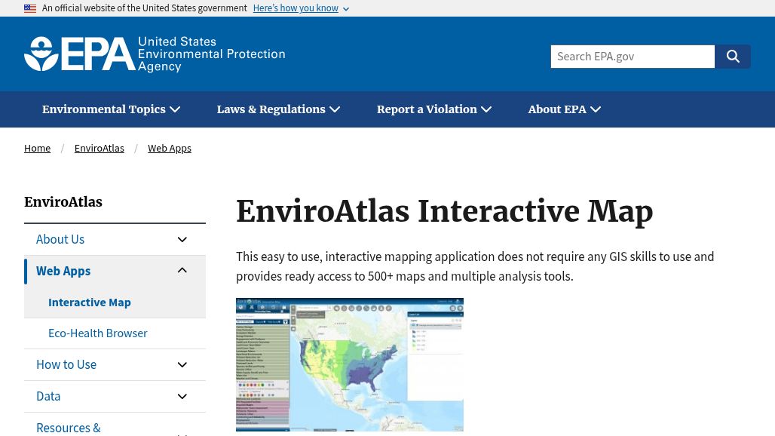Expand the How to Use chevron
The height and width of the screenshot is (436, 775).
tap(182, 365)
